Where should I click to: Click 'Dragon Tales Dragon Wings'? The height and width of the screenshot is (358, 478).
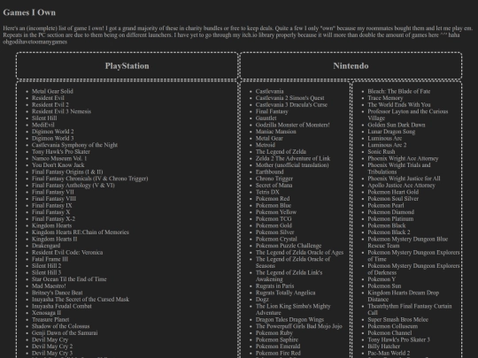point(289,319)
